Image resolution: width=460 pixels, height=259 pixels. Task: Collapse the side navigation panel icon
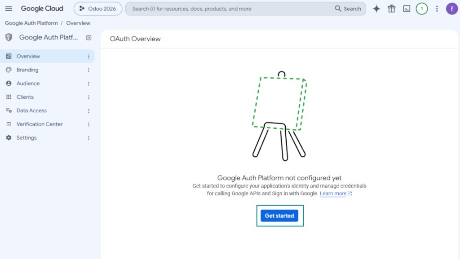coord(88,38)
